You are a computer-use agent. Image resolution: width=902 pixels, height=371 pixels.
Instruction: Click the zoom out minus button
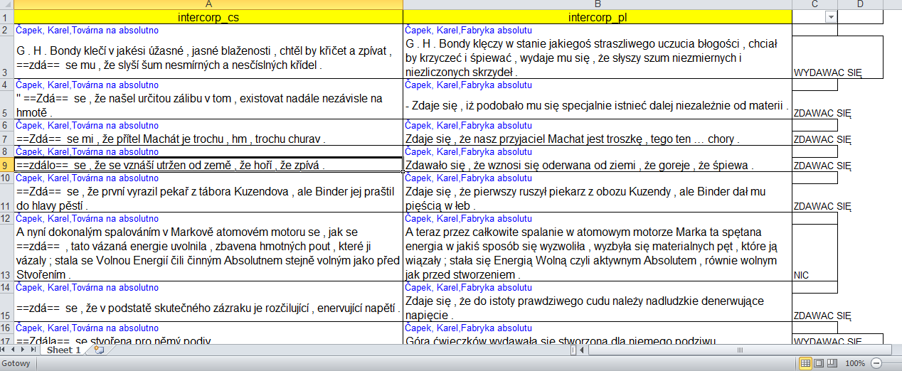[x=876, y=363]
